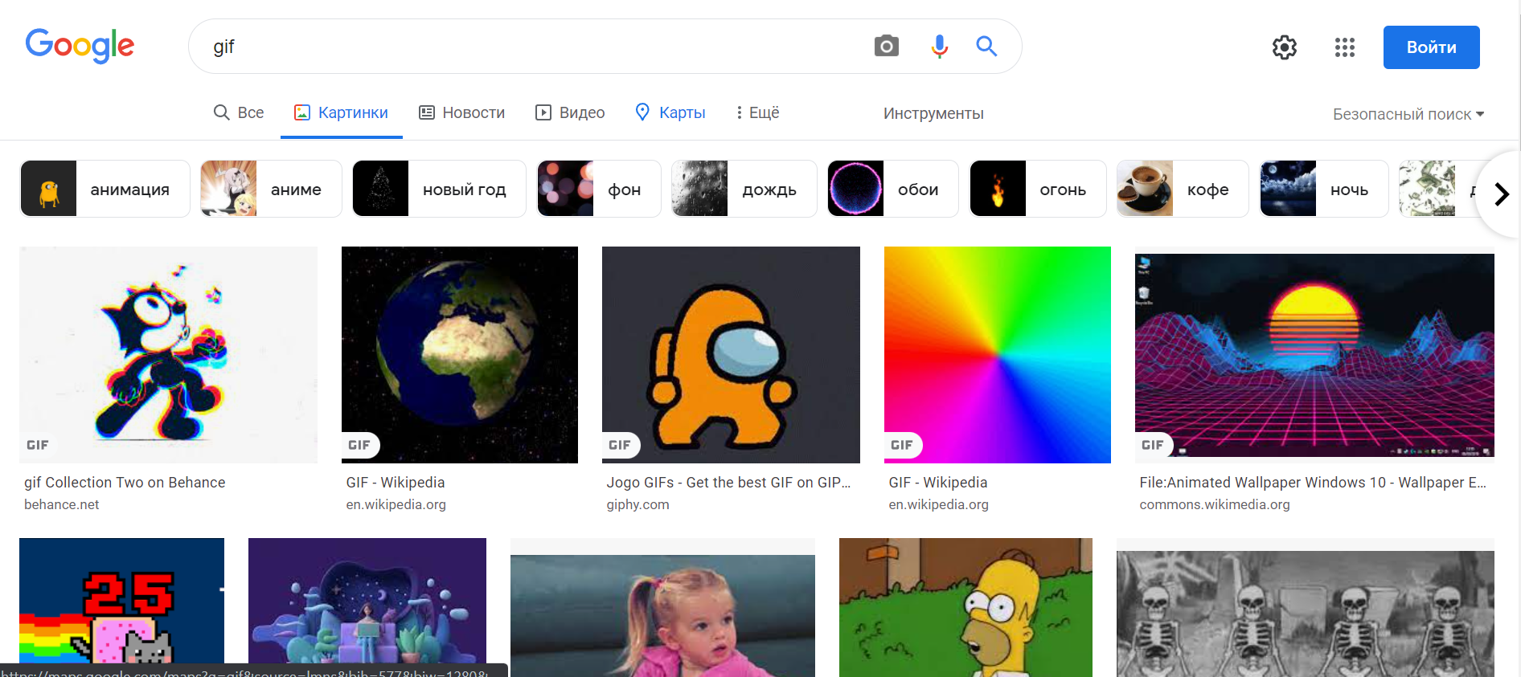The width and height of the screenshot is (1521, 677).
Task: Go to the Видео tab
Action: click(x=570, y=113)
